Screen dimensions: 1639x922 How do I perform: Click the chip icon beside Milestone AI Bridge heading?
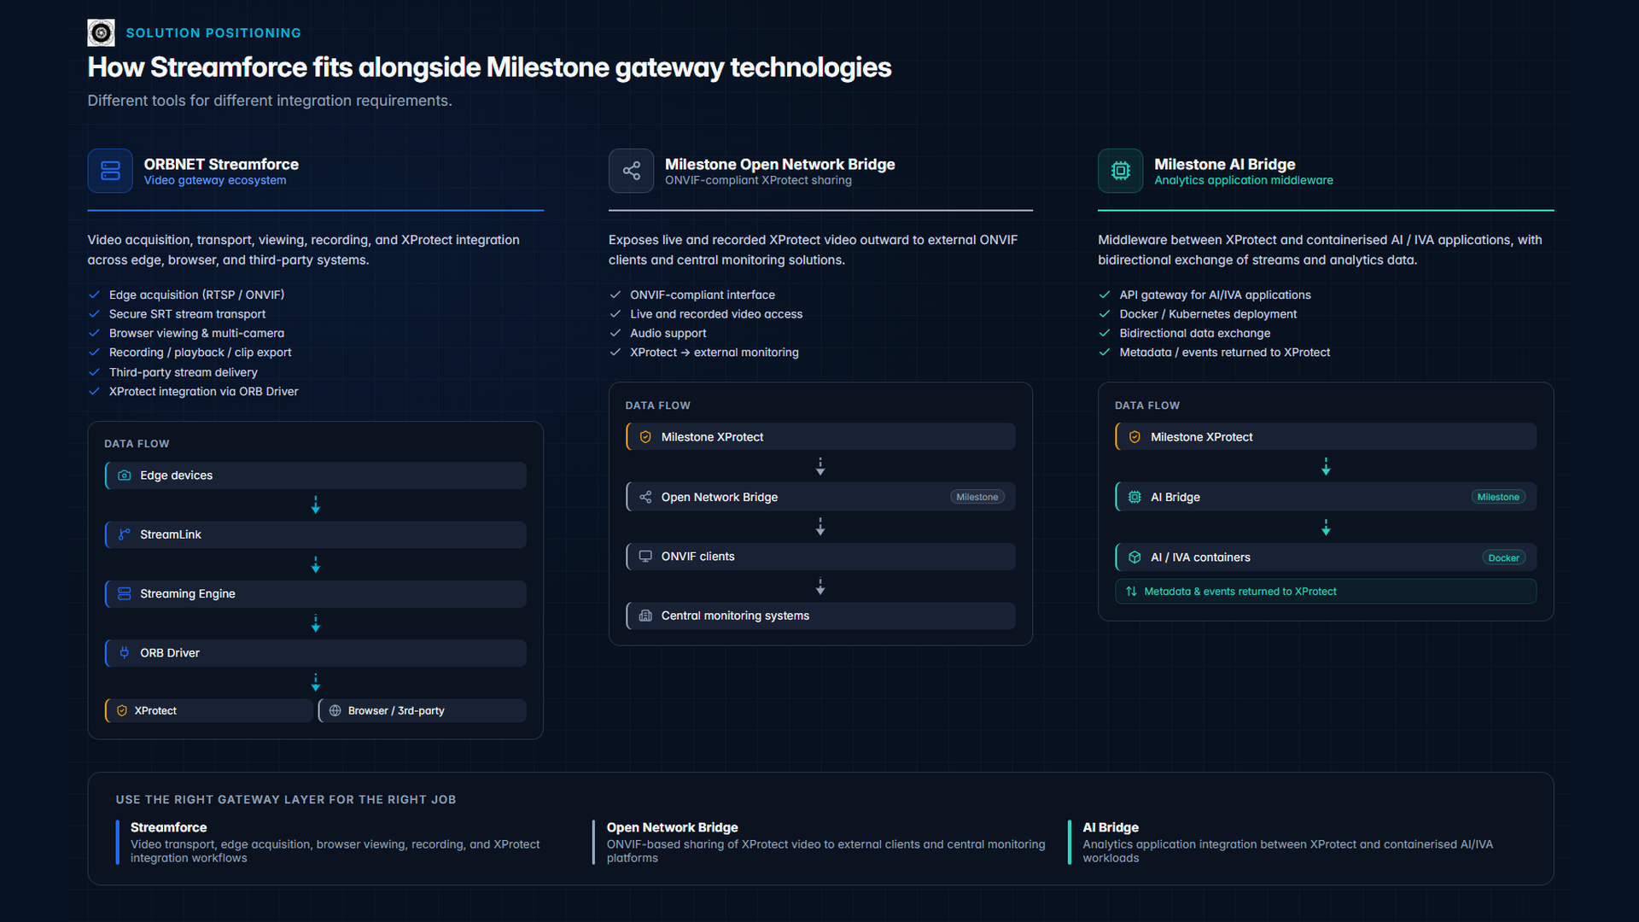[1120, 171]
